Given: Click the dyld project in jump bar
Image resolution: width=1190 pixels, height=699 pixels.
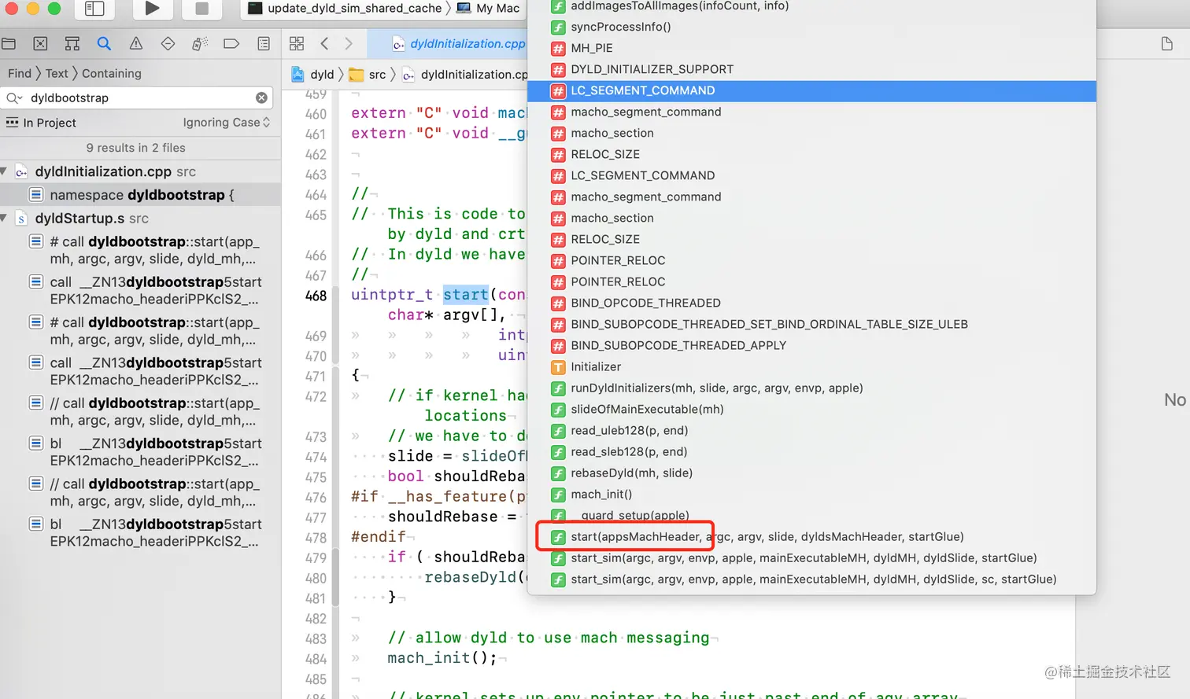Looking at the screenshot, I should point(313,75).
